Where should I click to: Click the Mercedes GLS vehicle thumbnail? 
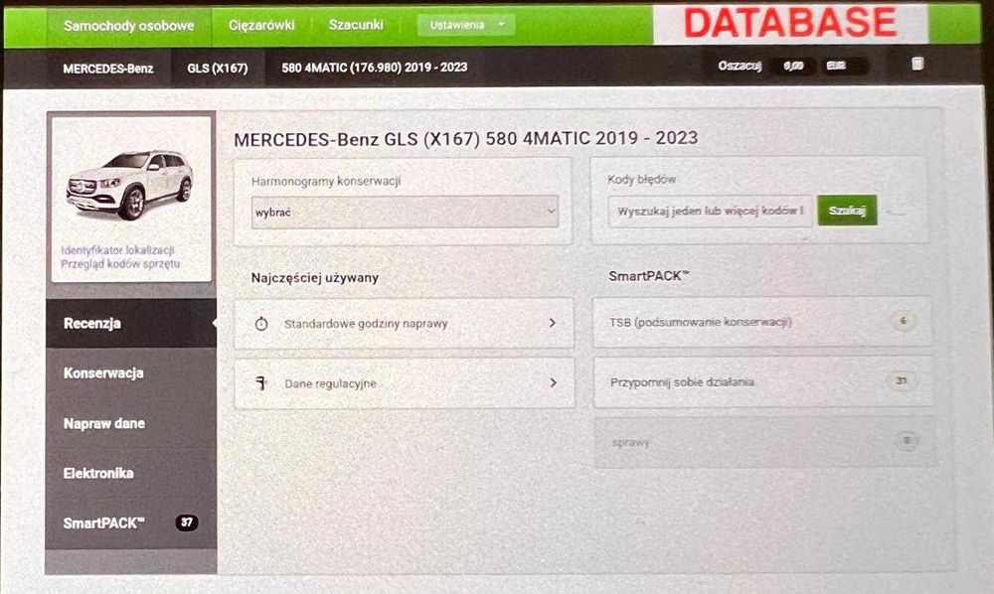(130, 185)
